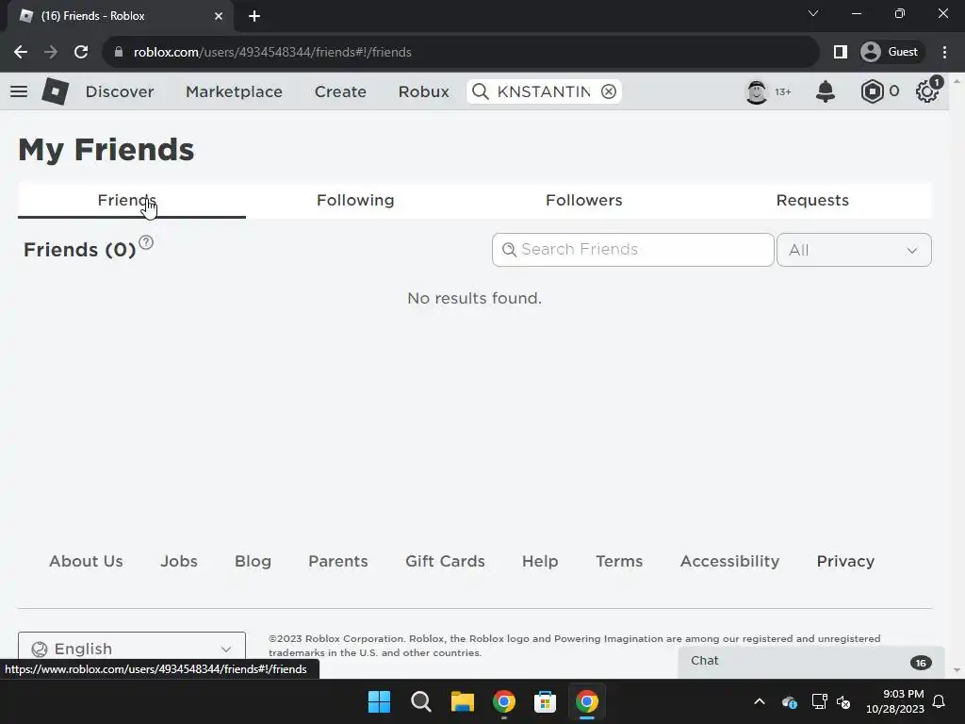Image resolution: width=965 pixels, height=724 pixels.
Task: Open the browser side panel icon
Action: click(x=840, y=53)
